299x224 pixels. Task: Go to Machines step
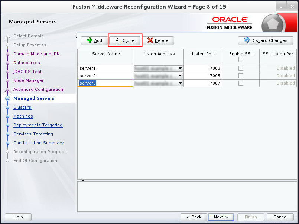[23, 116]
